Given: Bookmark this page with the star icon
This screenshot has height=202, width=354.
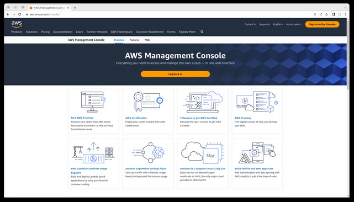Looking at the screenshot, I should [x=326, y=14].
